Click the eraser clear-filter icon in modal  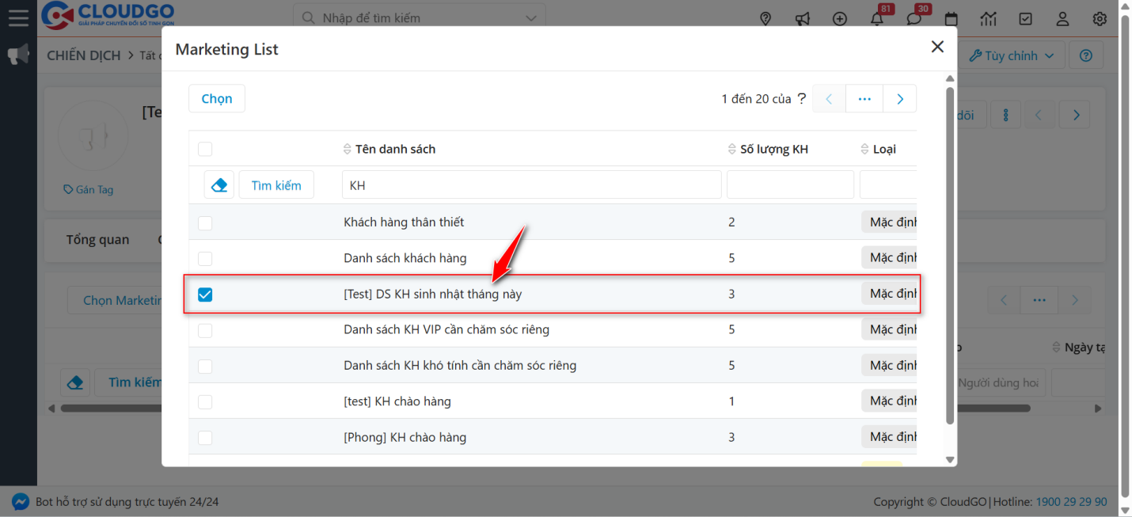click(219, 185)
